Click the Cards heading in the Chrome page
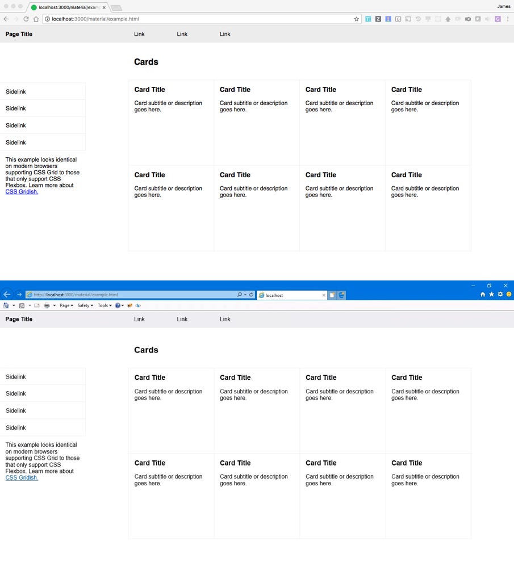This screenshot has height=570, width=514. (x=146, y=62)
